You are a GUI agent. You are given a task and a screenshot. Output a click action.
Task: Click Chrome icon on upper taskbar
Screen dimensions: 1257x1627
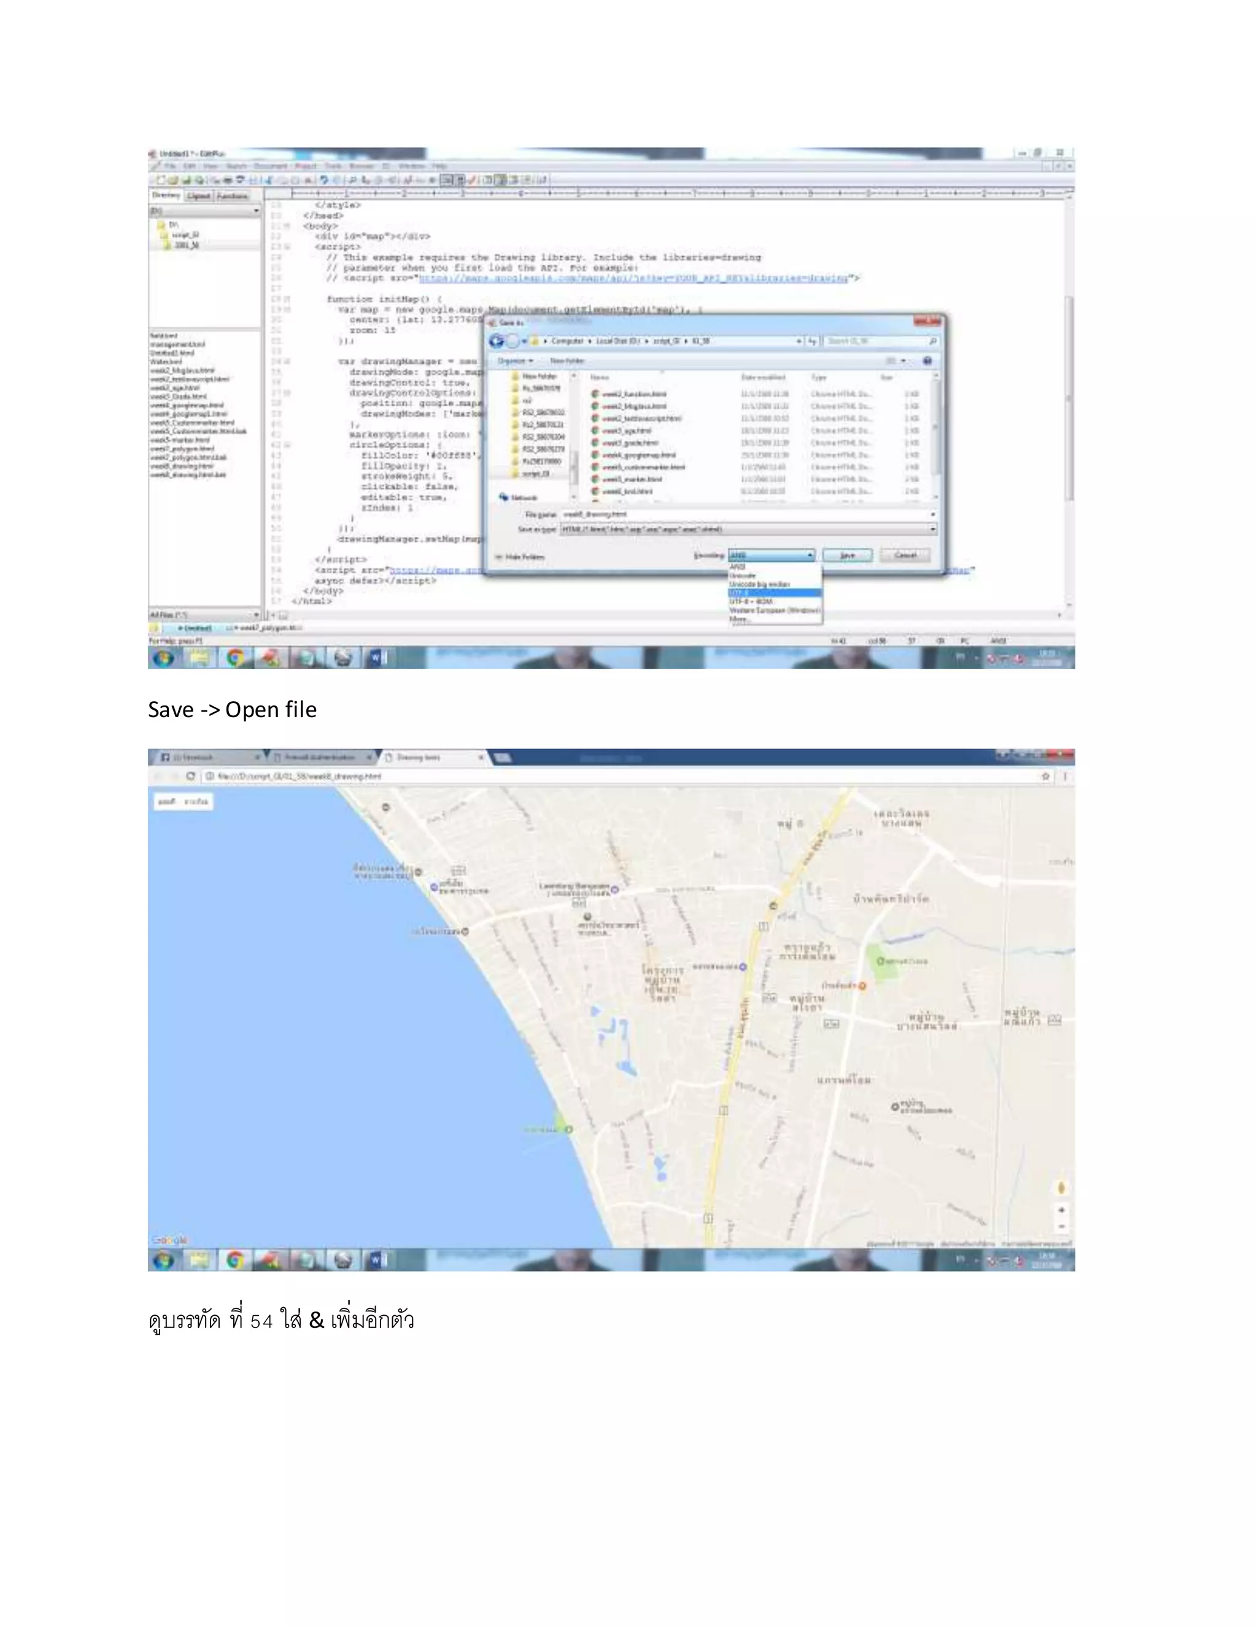tap(234, 658)
